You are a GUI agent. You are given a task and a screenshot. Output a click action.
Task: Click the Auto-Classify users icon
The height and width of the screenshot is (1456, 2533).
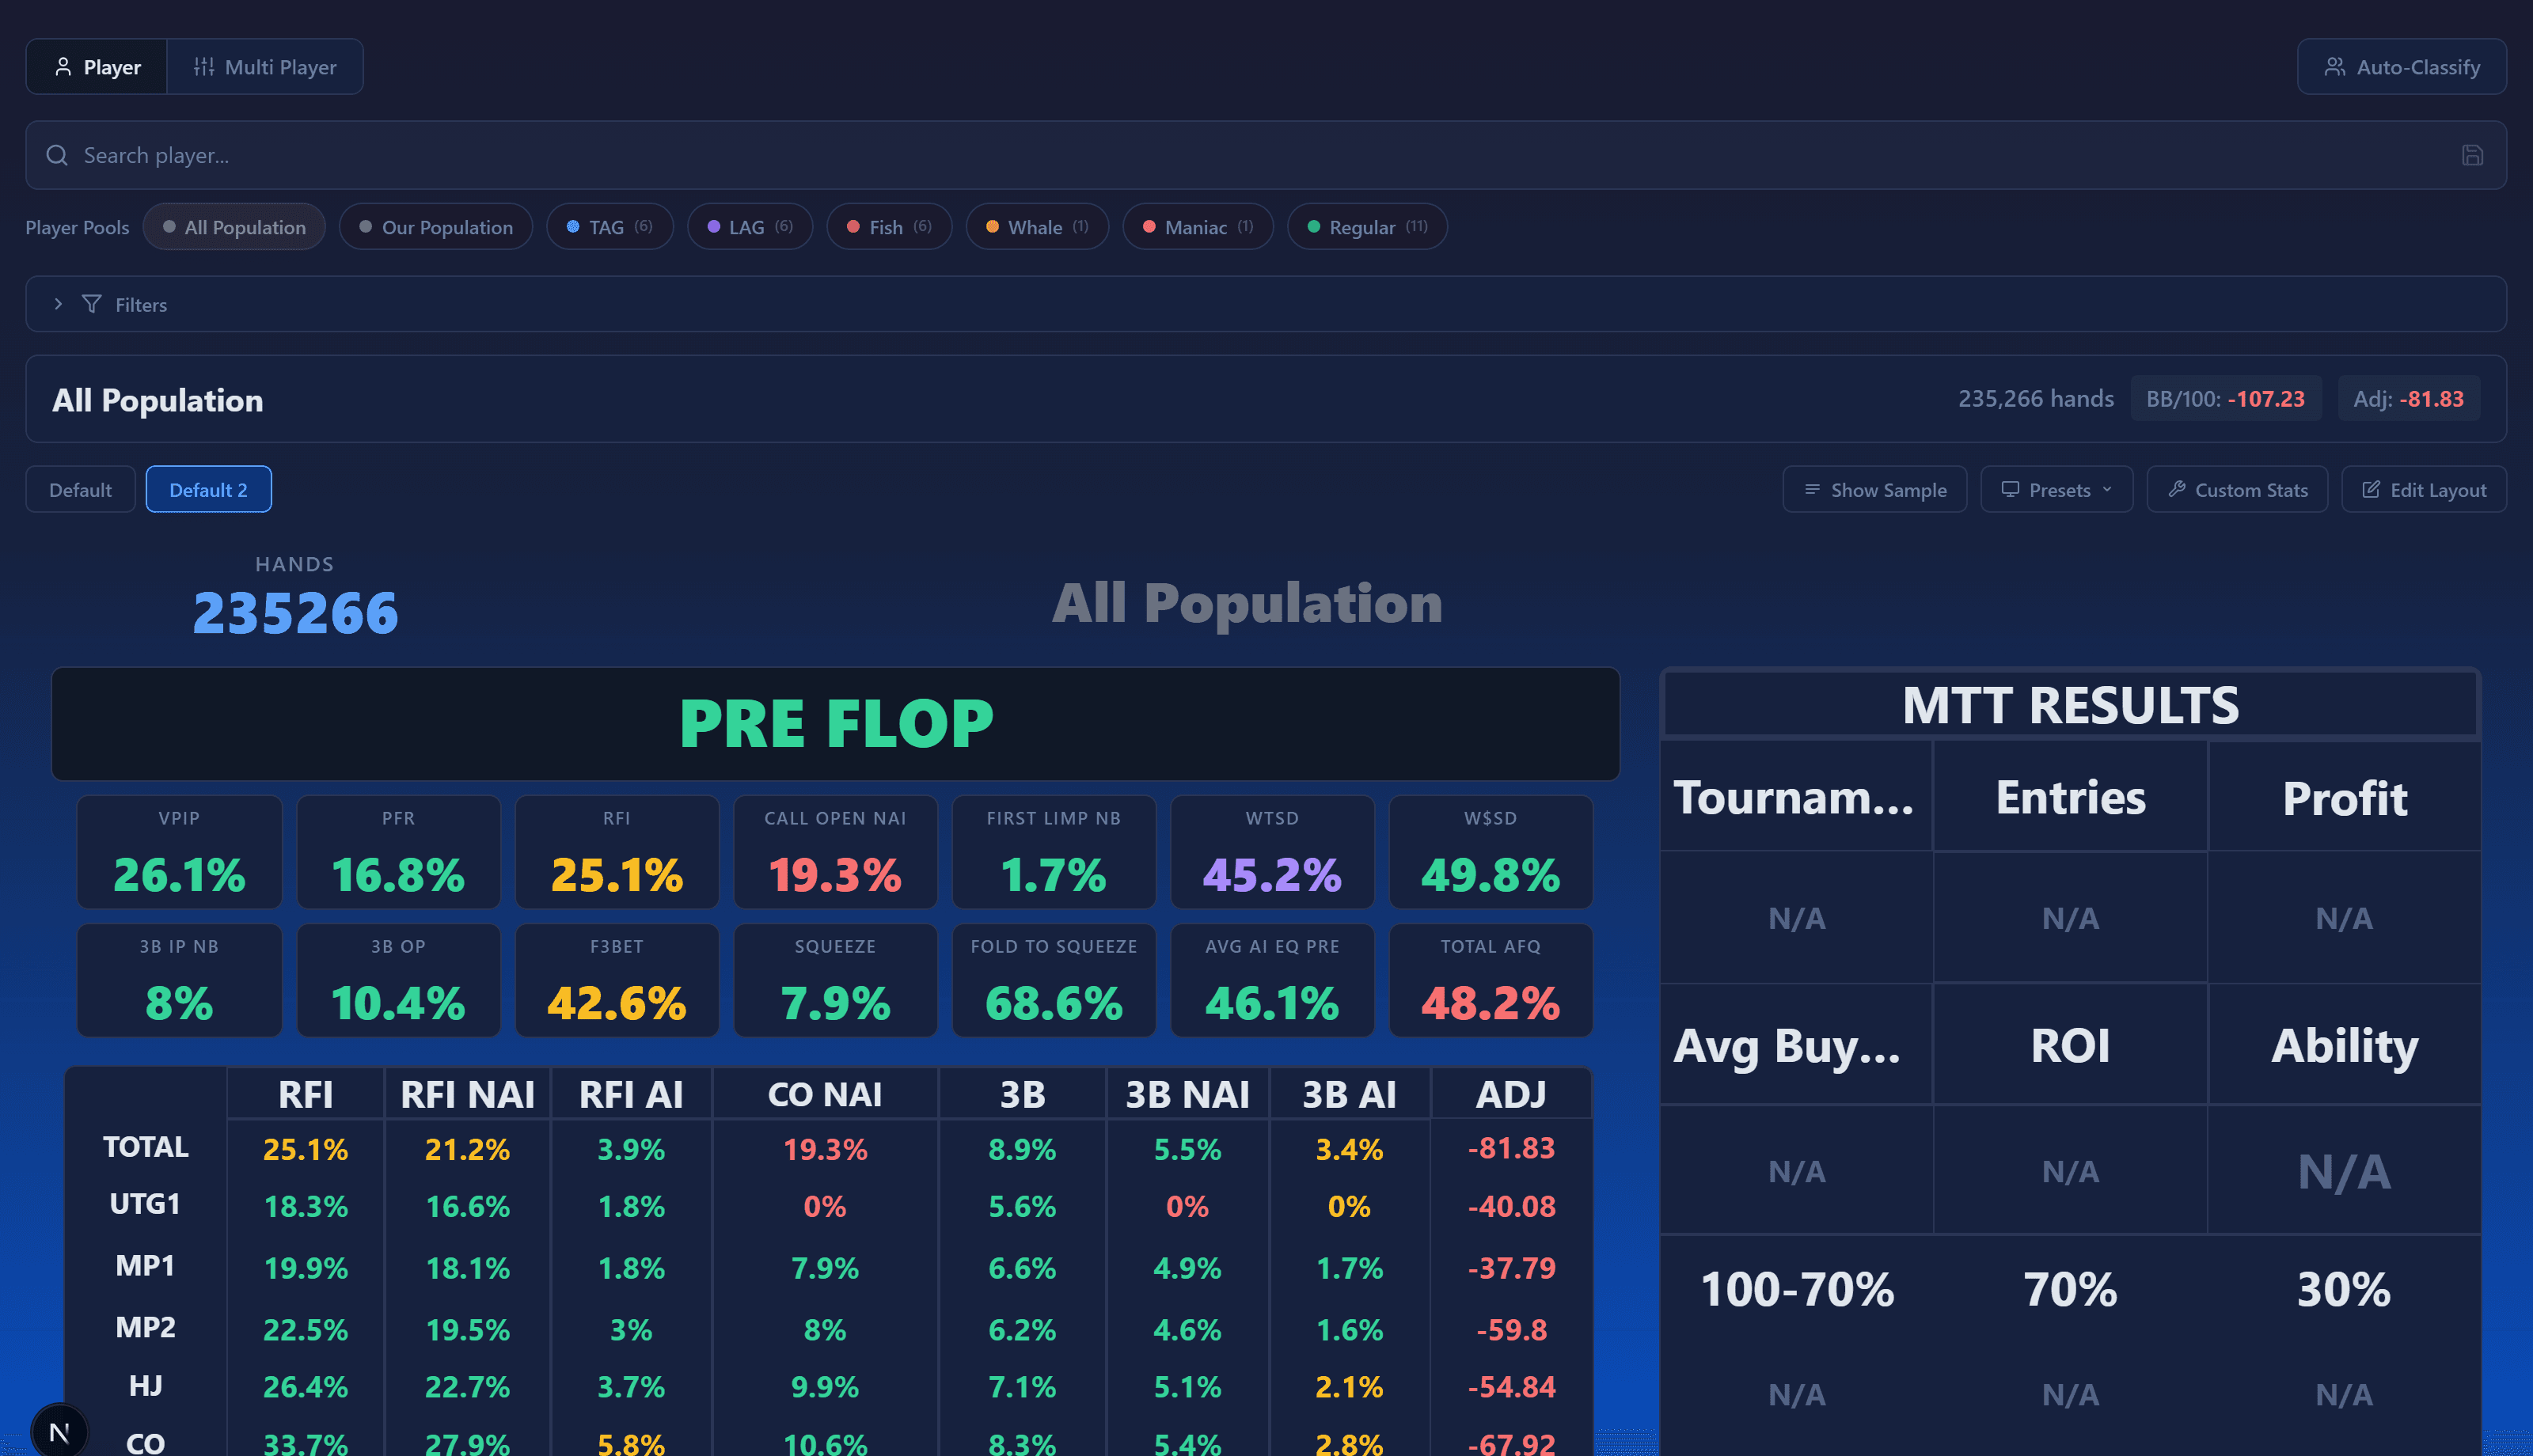[2334, 67]
